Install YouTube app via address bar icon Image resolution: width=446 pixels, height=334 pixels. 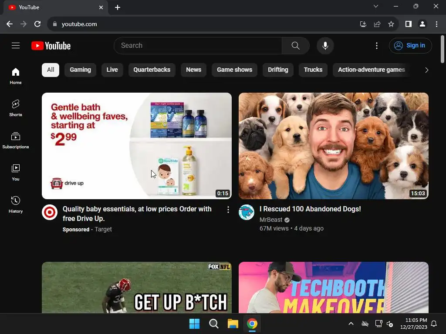coord(363,24)
